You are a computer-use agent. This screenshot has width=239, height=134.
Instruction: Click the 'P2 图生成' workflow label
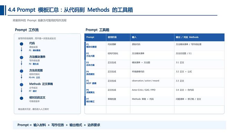(x=34, y=64)
